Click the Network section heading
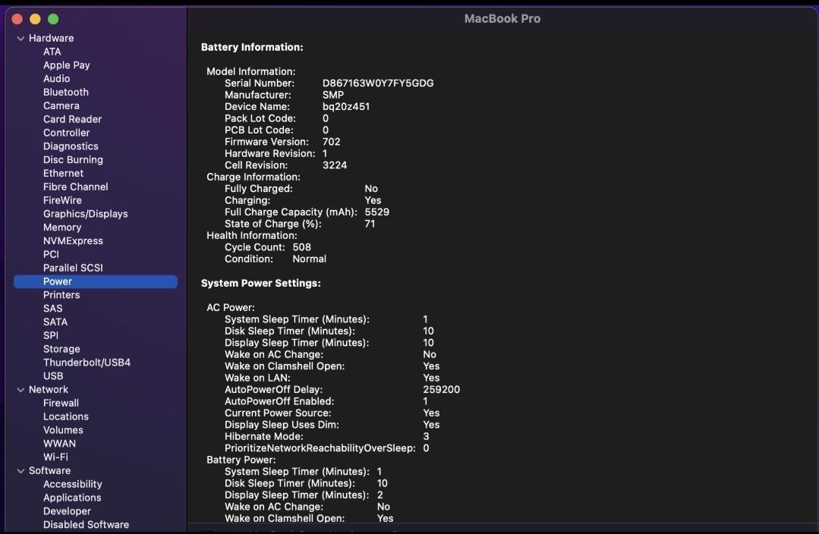 pyautogui.click(x=49, y=390)
